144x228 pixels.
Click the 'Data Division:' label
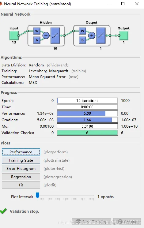pyautogui.click(x=14, y=65)
